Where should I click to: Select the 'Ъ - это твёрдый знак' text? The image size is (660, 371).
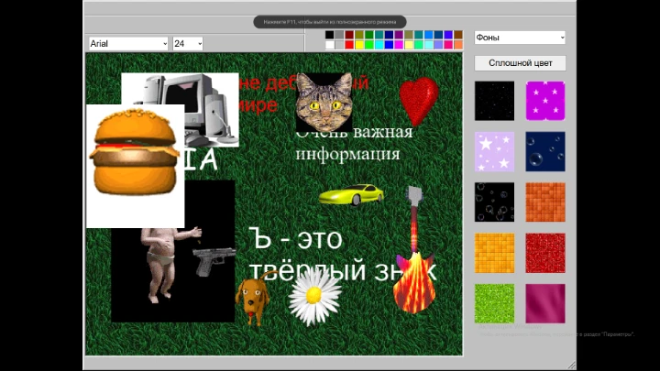[x=343, y=255]
